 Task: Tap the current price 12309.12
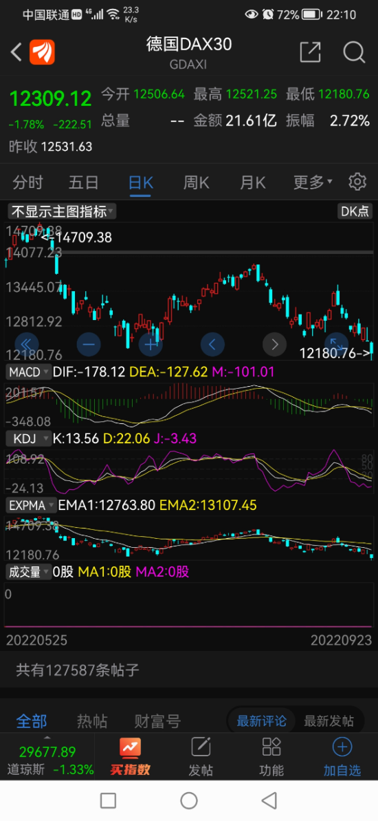[51, 98]
